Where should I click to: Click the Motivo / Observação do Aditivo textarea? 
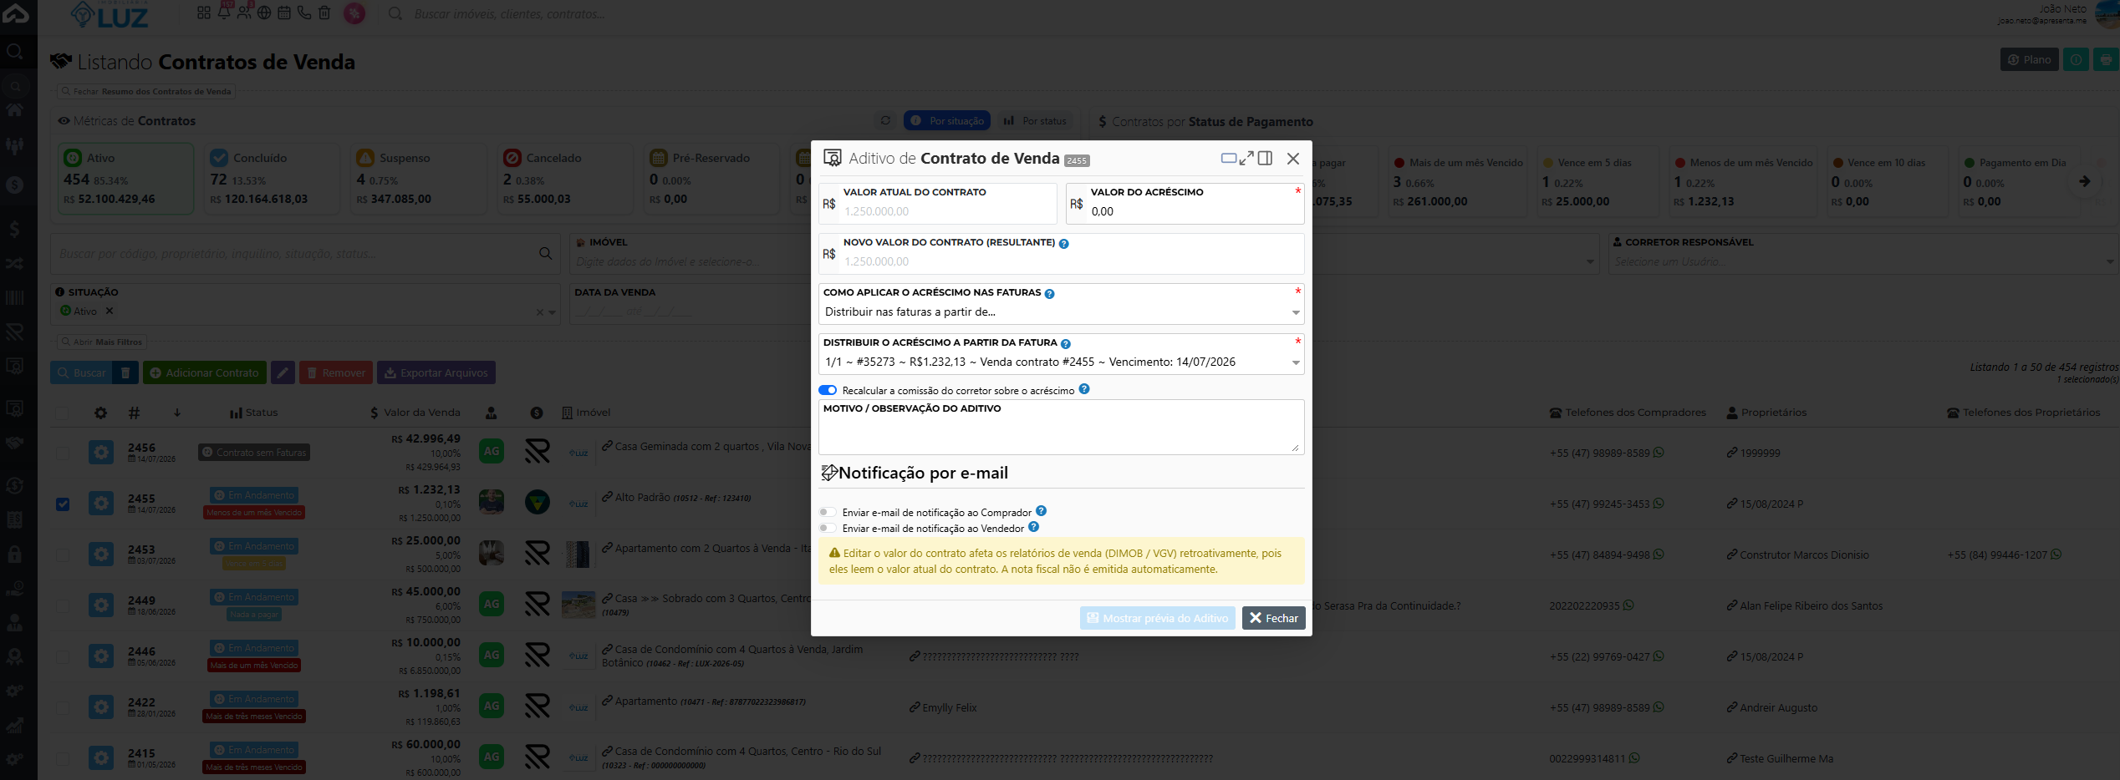[1061, 434]
